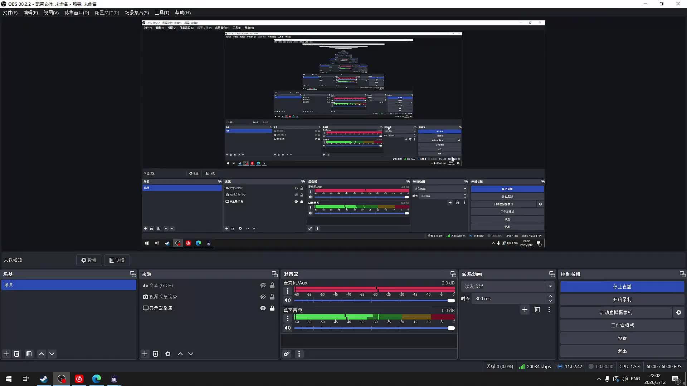Open the 场景集合(S) menu

[x=137, y=13]
